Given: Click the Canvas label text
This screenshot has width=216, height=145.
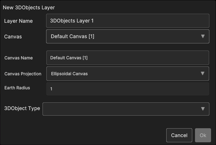Looking at the screenshot, I should coord(13,37).
